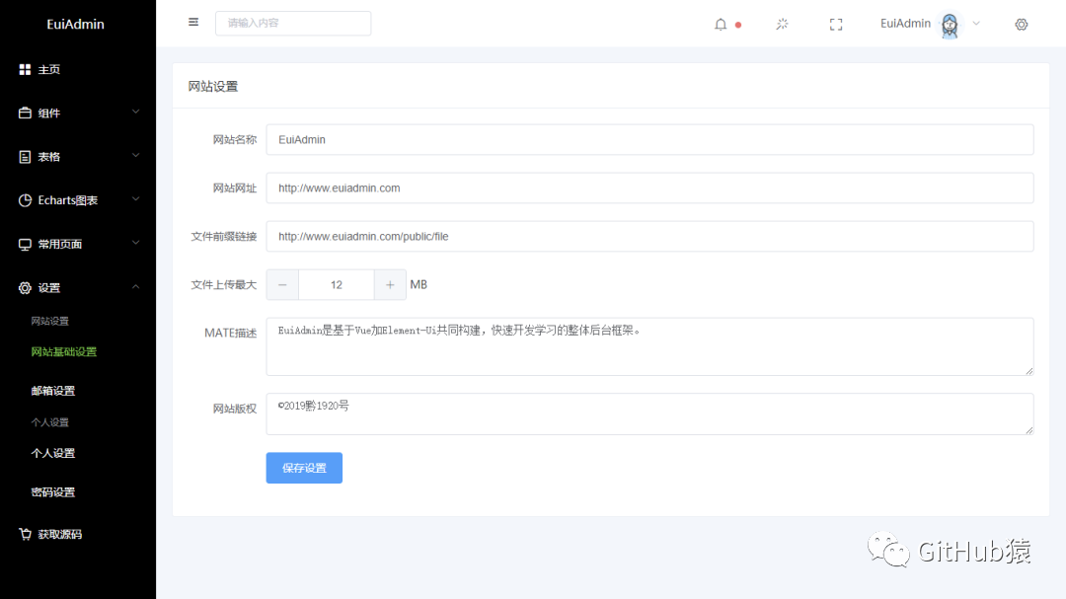Click the 网站版权 textarea resize handle
The height and width of the screenshot is (599, 1066).
click(x=1029, y=429)
